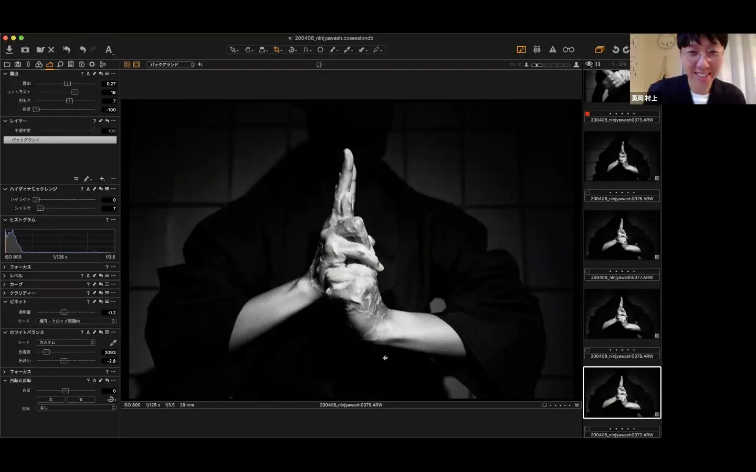Expand the カーブ (Curve) panel
Screen dimensions: 756x472
(5, 284)
